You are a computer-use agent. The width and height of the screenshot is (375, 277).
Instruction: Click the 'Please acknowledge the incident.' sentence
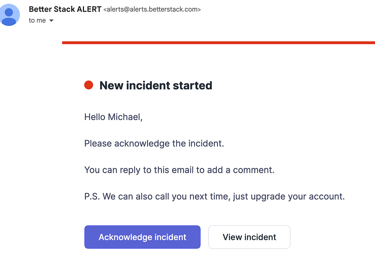[154, 144]
